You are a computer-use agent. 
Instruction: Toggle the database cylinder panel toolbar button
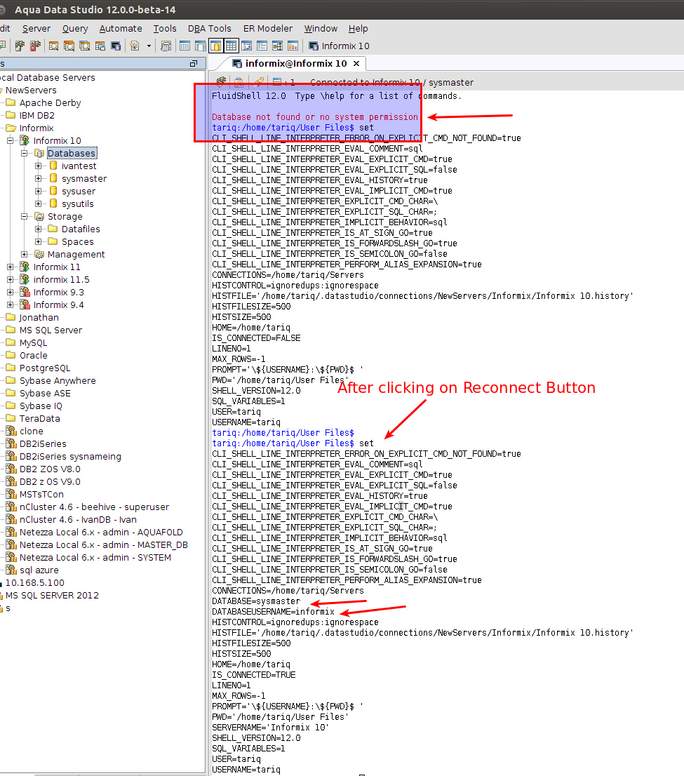pyautogui.click(x=216, y=46)
